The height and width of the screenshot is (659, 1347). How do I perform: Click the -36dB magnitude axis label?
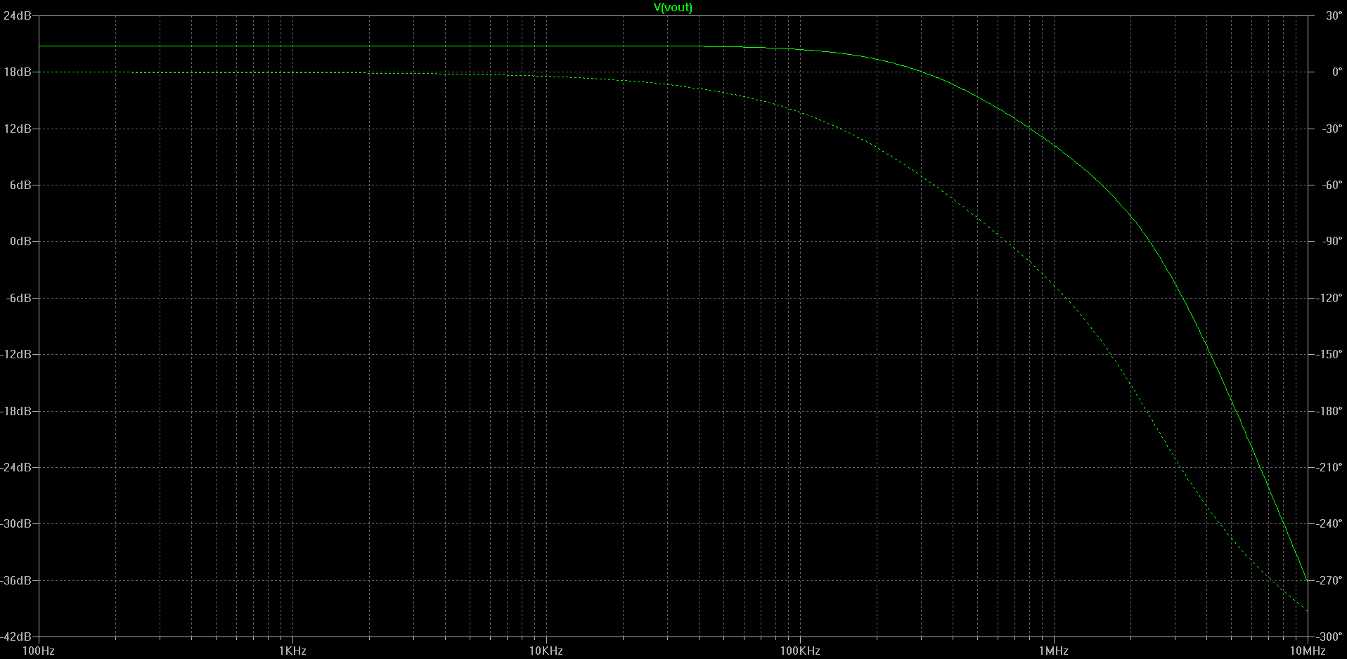pos(16,580)
